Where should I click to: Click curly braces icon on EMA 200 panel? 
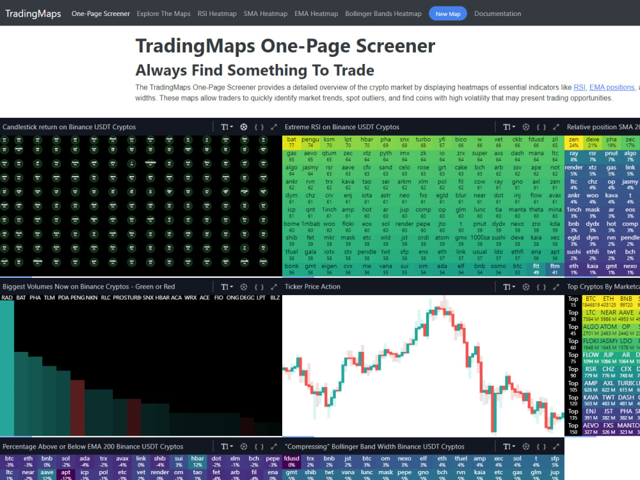[x=259, y=447]
